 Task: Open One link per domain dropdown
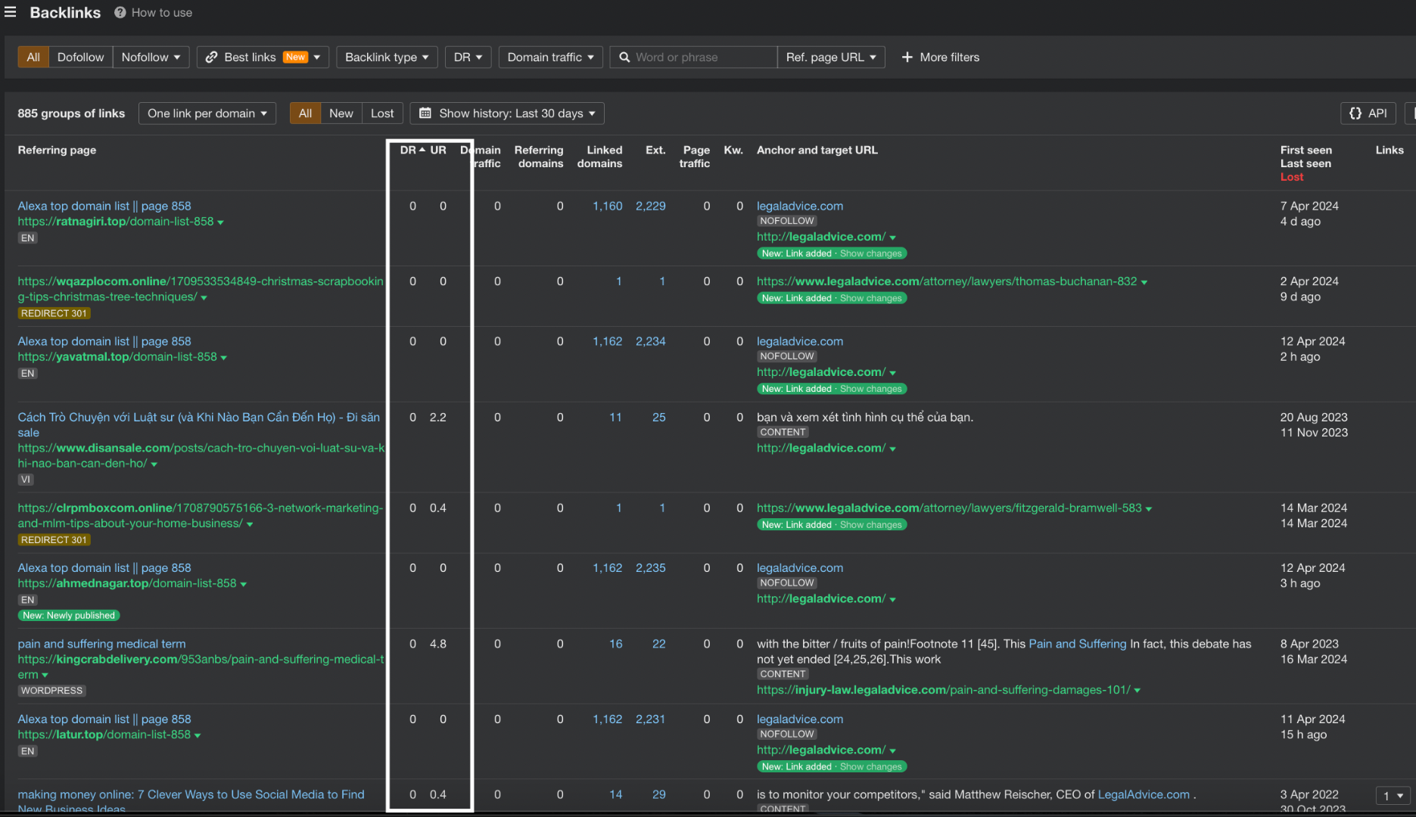[x=207, y=113]
